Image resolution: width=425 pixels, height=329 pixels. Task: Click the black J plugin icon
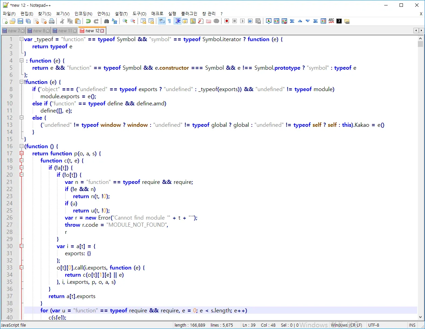pos(339,21)
